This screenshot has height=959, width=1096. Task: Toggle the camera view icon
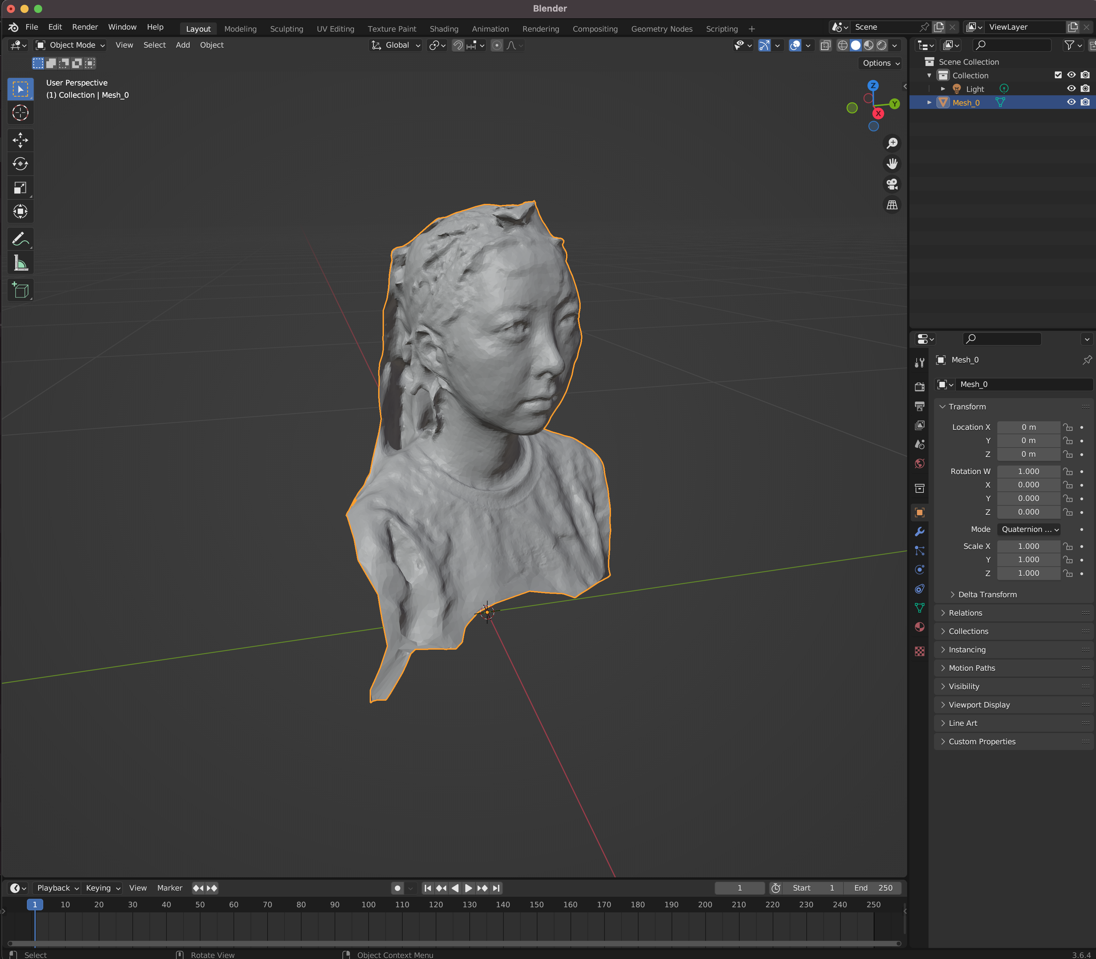[892, 184]
